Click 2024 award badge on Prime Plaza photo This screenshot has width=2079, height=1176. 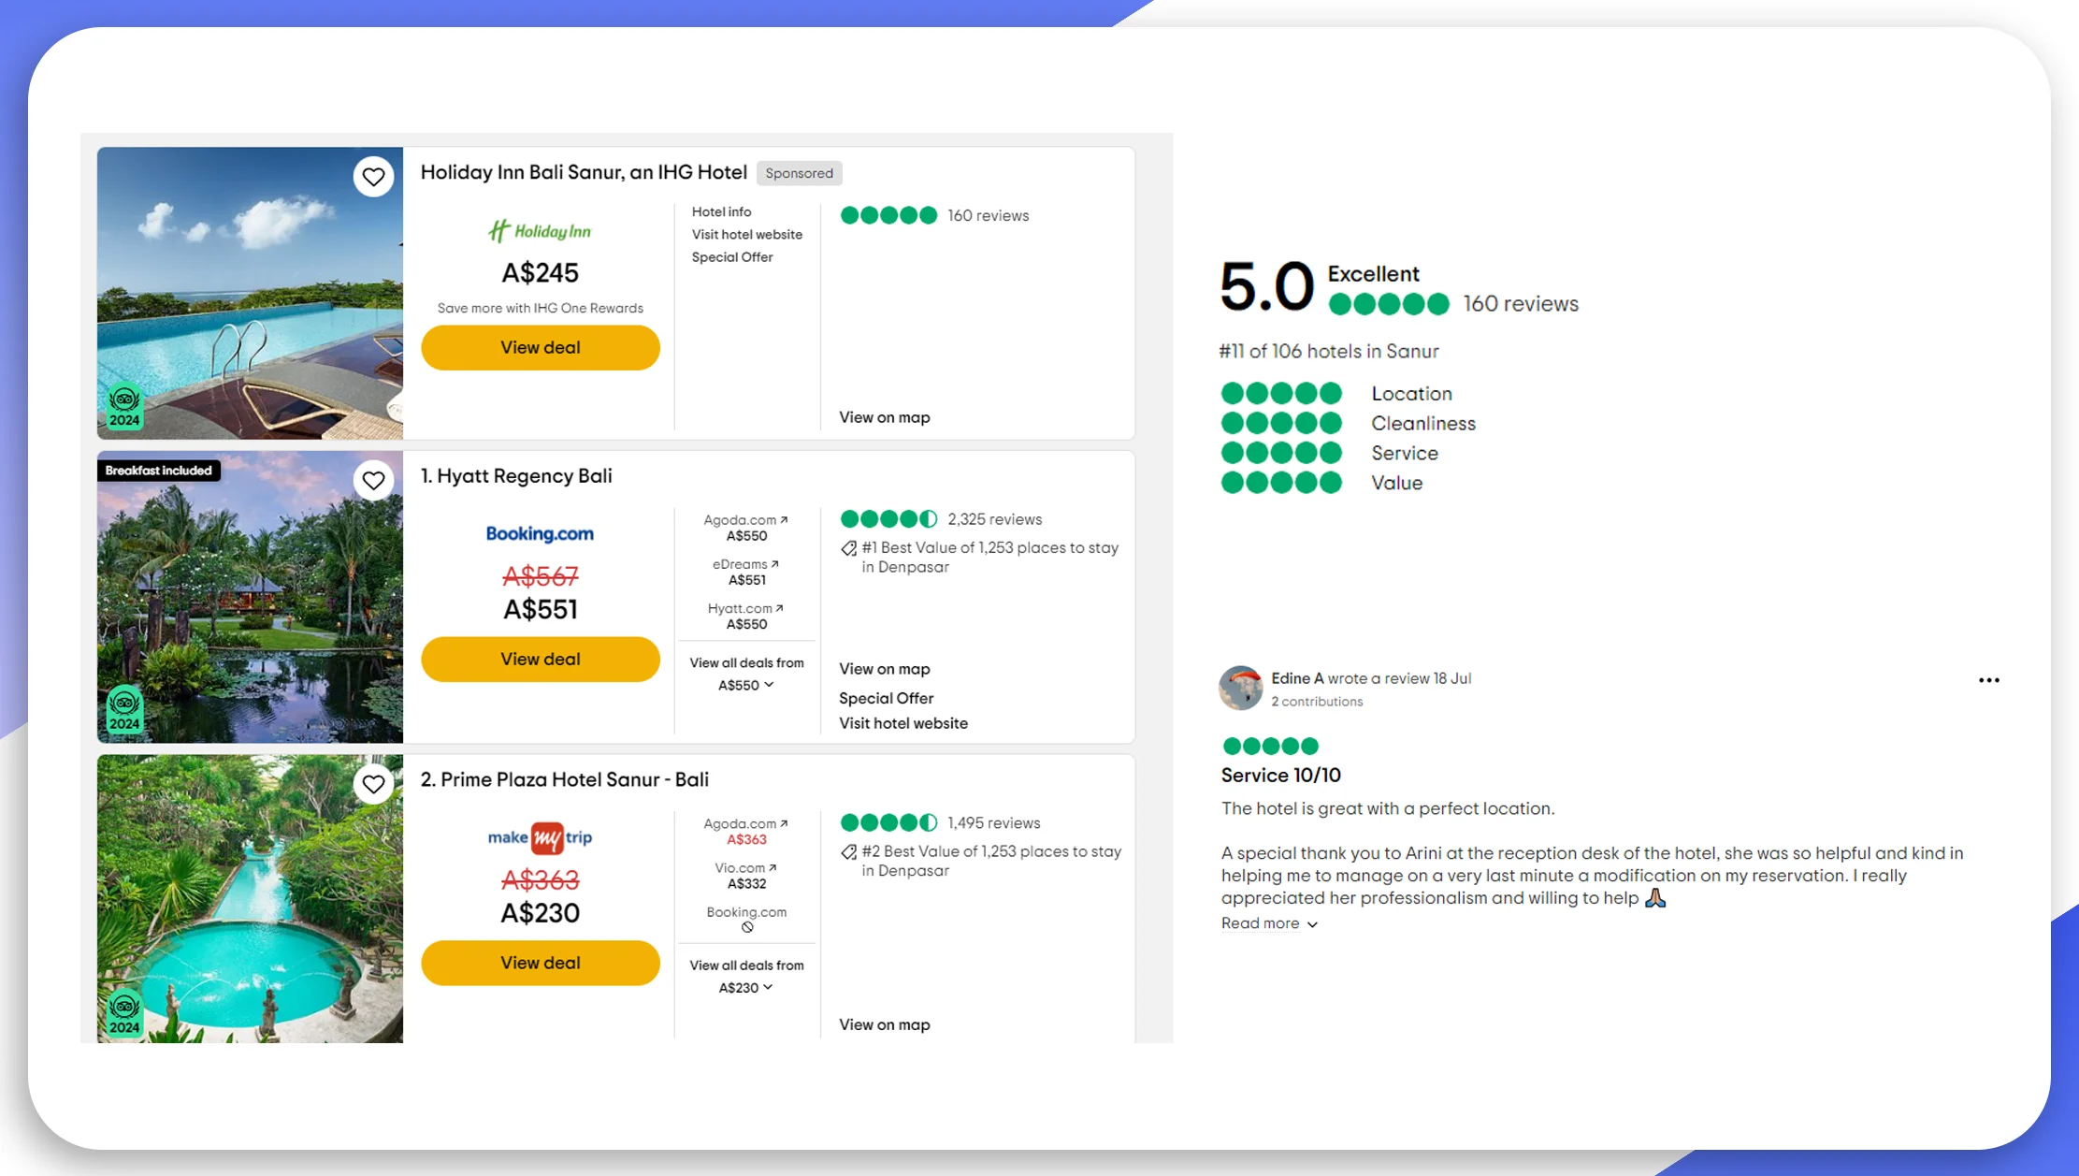click(124, 1014)
